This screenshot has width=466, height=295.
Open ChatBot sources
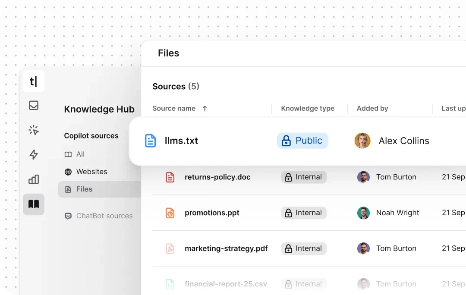tap(104, 216)
